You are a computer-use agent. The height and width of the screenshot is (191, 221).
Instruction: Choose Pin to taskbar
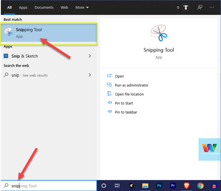[x=126, y=112]
